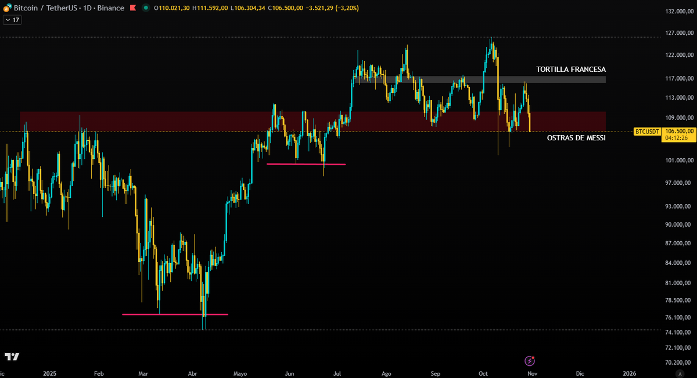Click the 2026 label on the time axis

(x=629, y=373)
